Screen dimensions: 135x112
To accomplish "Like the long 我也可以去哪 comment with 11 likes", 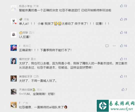I will pyautogui.click(x=121, y=59).
